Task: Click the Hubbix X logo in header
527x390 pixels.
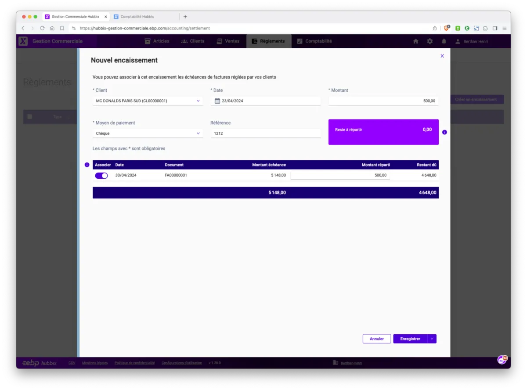Action: pyautogui.click(x=23, y=41)
